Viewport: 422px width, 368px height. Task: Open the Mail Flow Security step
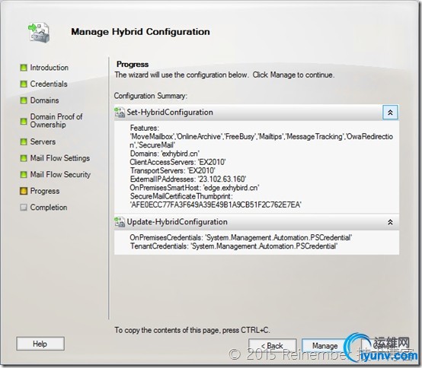[x=60, y=174]
